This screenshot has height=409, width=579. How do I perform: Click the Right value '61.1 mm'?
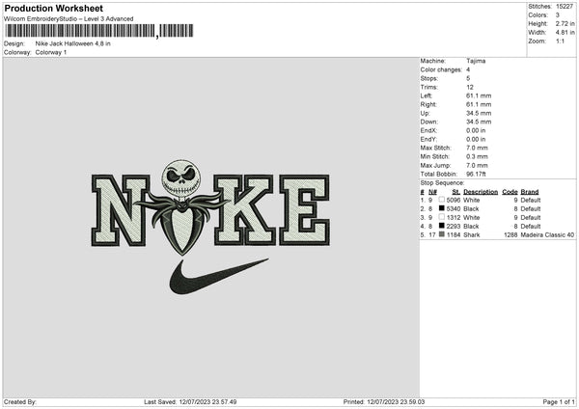pos(479,104)
